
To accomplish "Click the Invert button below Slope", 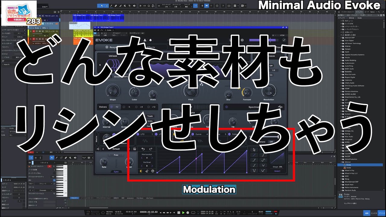I will click(x=277, y=171).
